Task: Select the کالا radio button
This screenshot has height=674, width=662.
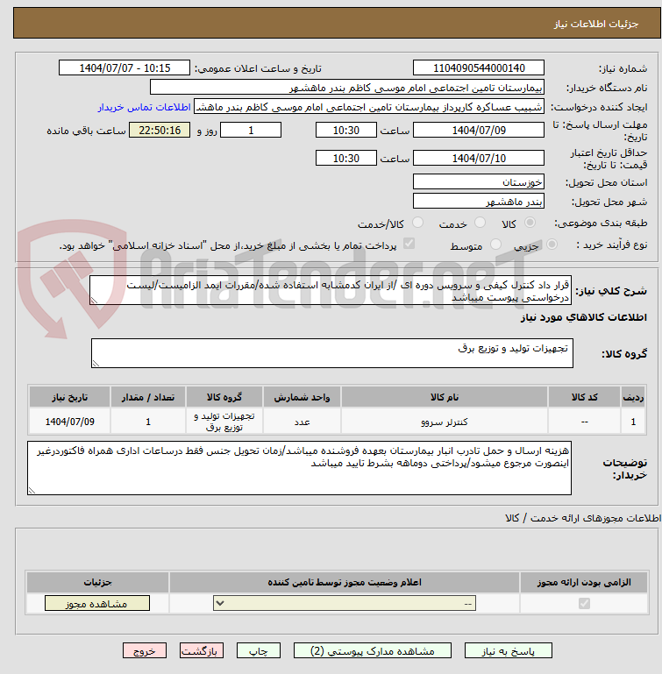Action: pos(530,223)
